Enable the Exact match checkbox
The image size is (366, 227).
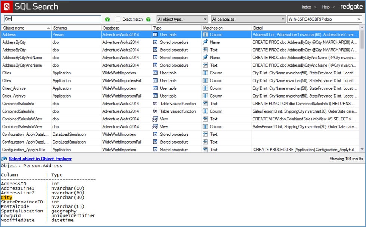click(118, 19)
